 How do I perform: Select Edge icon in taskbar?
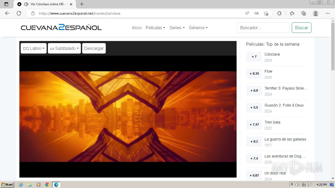pos(56,185)
